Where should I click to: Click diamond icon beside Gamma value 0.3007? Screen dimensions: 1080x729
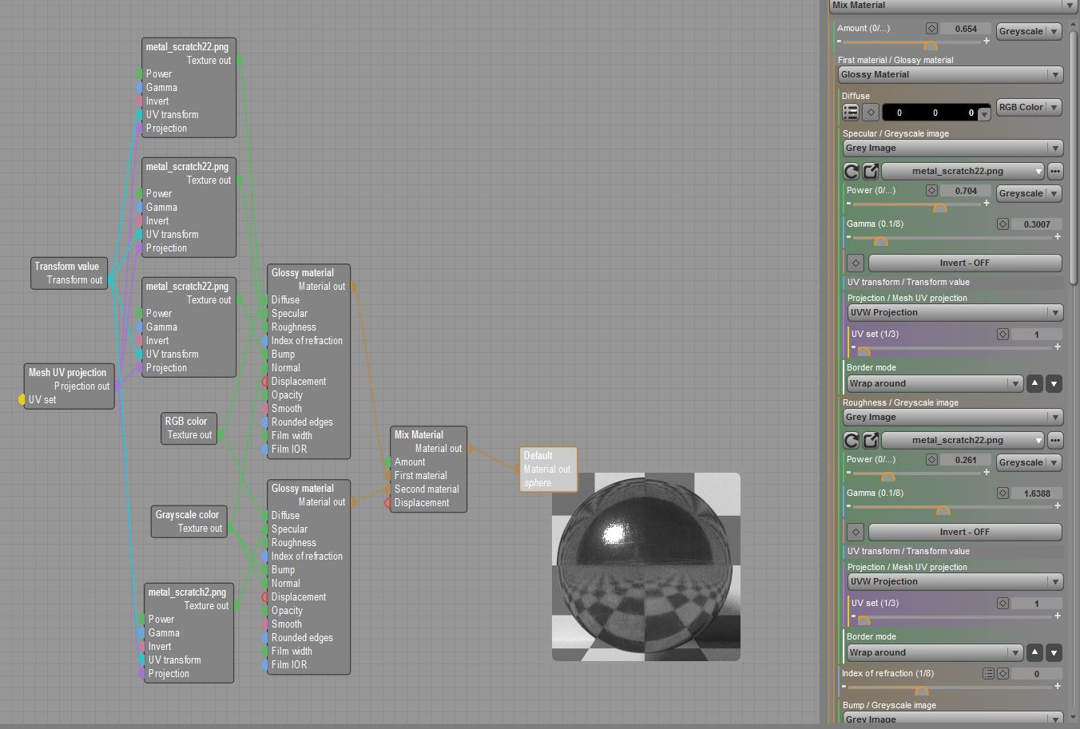pyautogui.click(x=1003, y=224)
